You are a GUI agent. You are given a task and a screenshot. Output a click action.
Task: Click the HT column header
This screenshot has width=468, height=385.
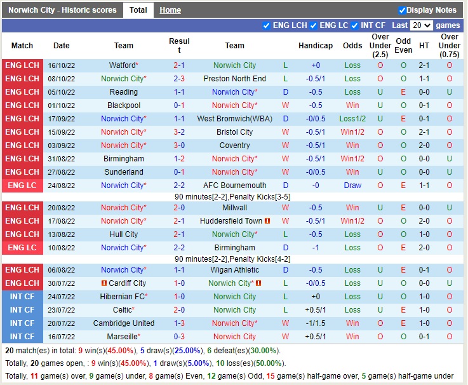click(424, 46)
